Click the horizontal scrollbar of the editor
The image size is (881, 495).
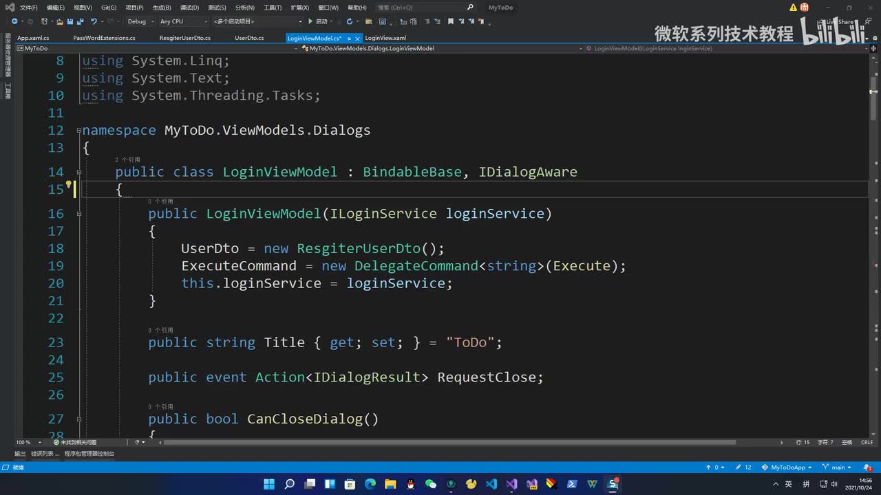click(x=449, y=442)
